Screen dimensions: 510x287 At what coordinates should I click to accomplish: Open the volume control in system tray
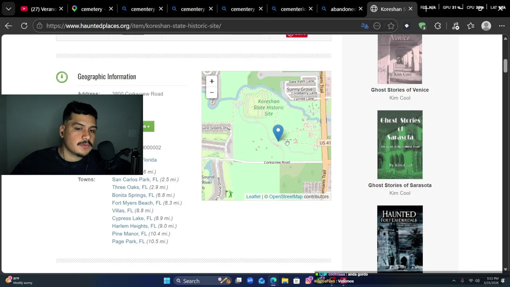pos(477,281)
